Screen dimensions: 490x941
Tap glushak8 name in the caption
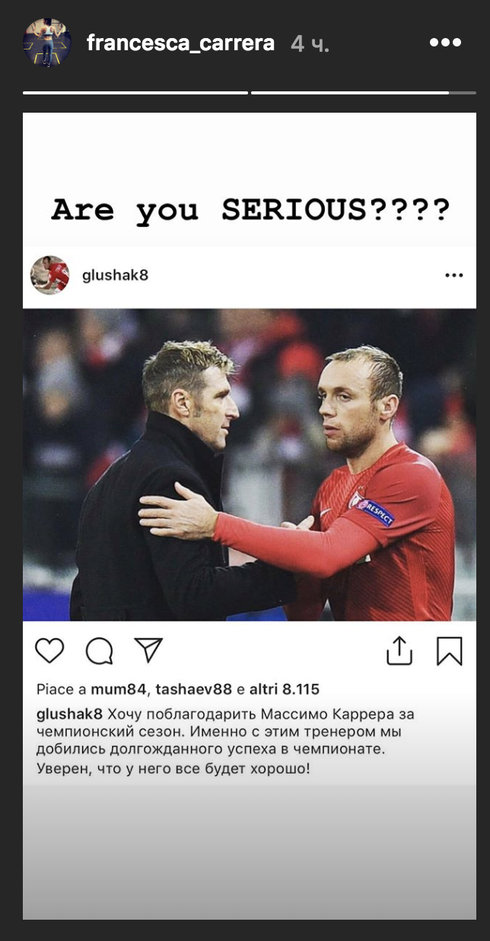tap(69, 714)
